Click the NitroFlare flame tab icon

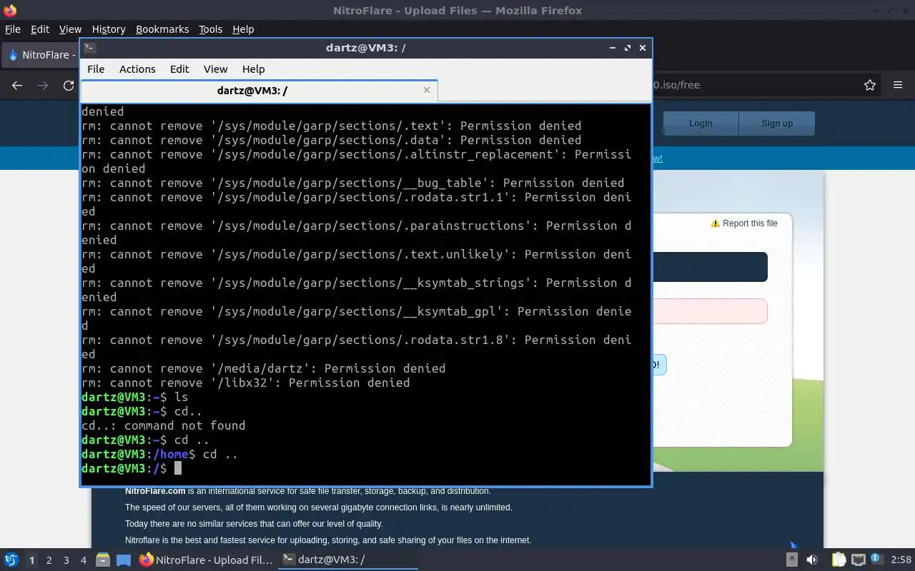pos(12,55)
